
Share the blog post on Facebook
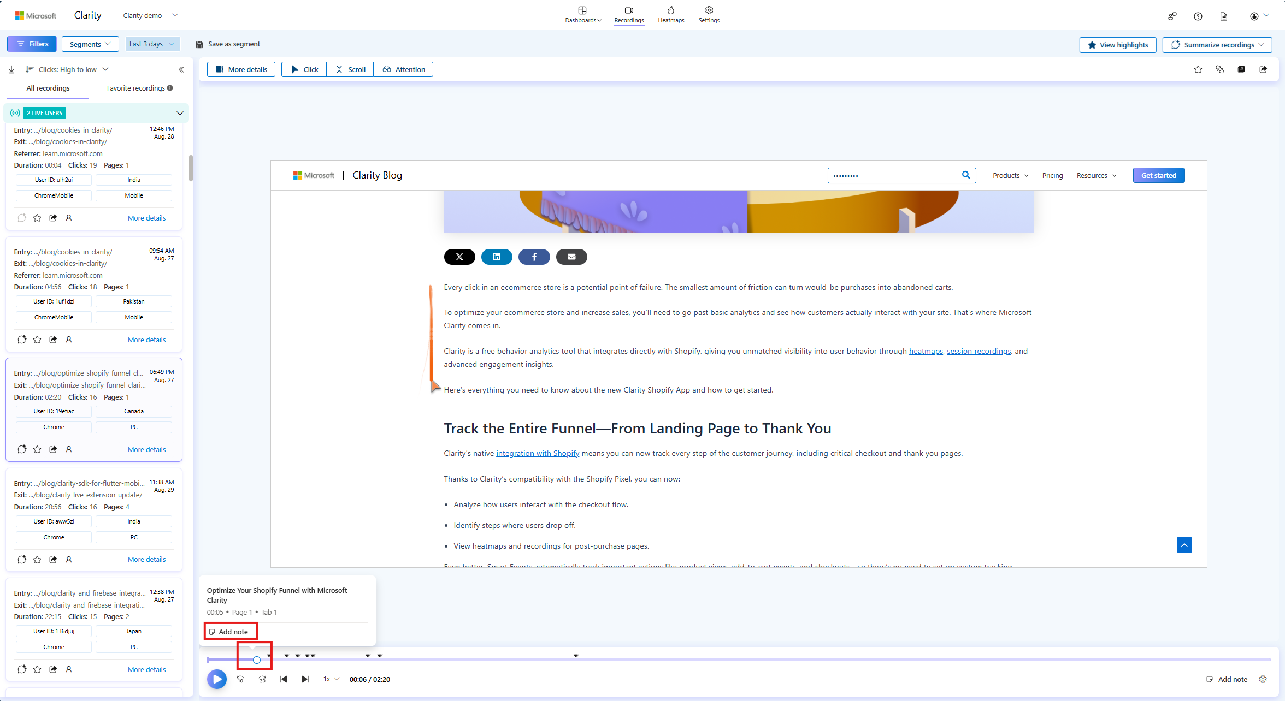tap(534, 257)
